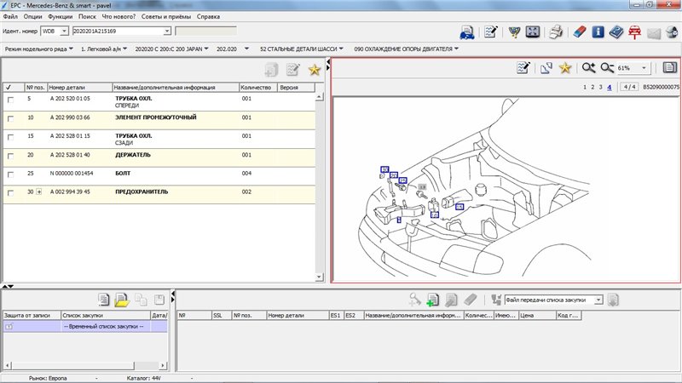Click the red car icon in the toolbar
682x383 pixels.
(635, 32)
